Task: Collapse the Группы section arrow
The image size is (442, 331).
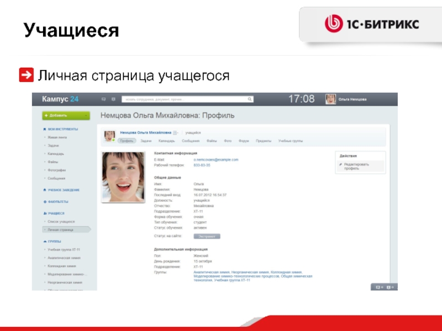Action: click(45, 242)
